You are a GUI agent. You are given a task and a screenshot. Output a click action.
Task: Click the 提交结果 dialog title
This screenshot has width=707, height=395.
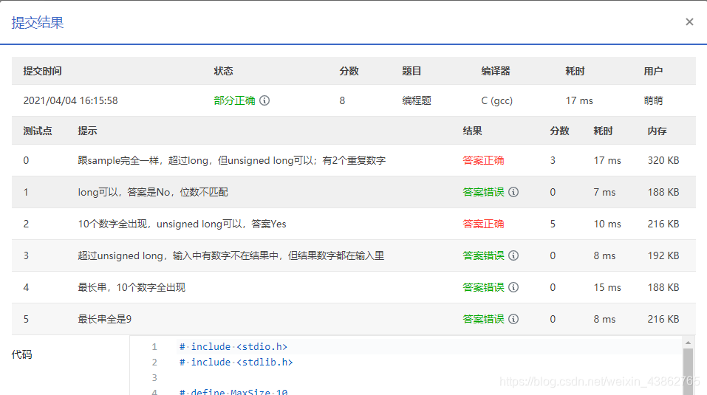point(38,23)
